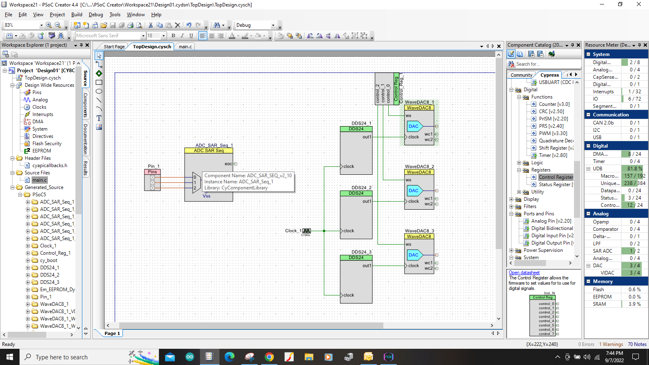This screenshot has height=365, width=649.
Task: Collapse the Design Wide Resources node
Action: [12, 85]
